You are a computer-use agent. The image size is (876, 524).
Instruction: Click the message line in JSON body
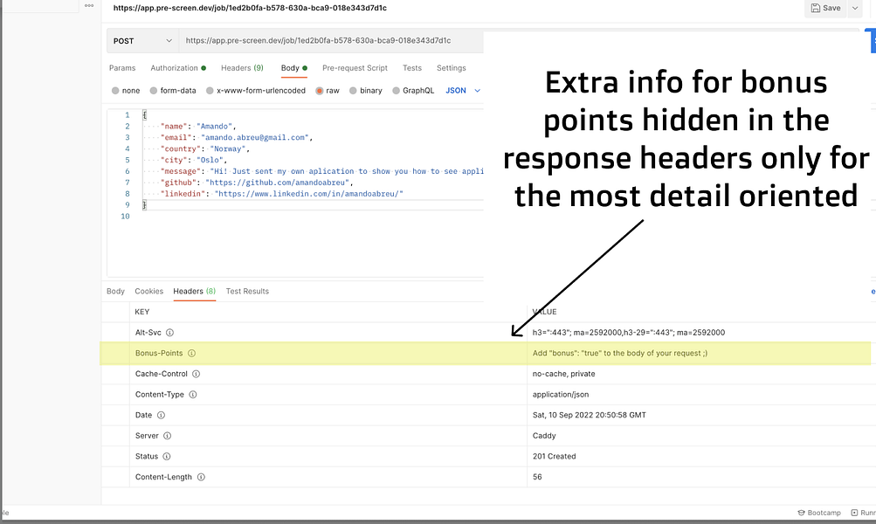click(321, 171)
